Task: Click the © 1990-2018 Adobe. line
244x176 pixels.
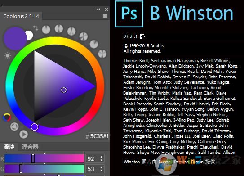Action: pyautogui.click(x=144, y=45)
